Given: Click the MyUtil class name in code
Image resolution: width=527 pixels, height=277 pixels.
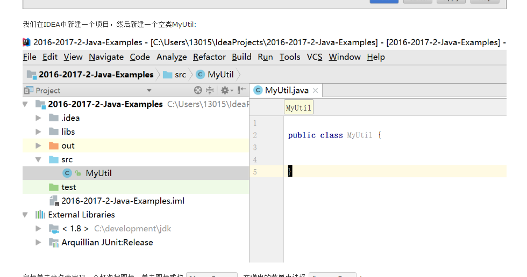Looking at the screenshot, I should coord(360,135).
